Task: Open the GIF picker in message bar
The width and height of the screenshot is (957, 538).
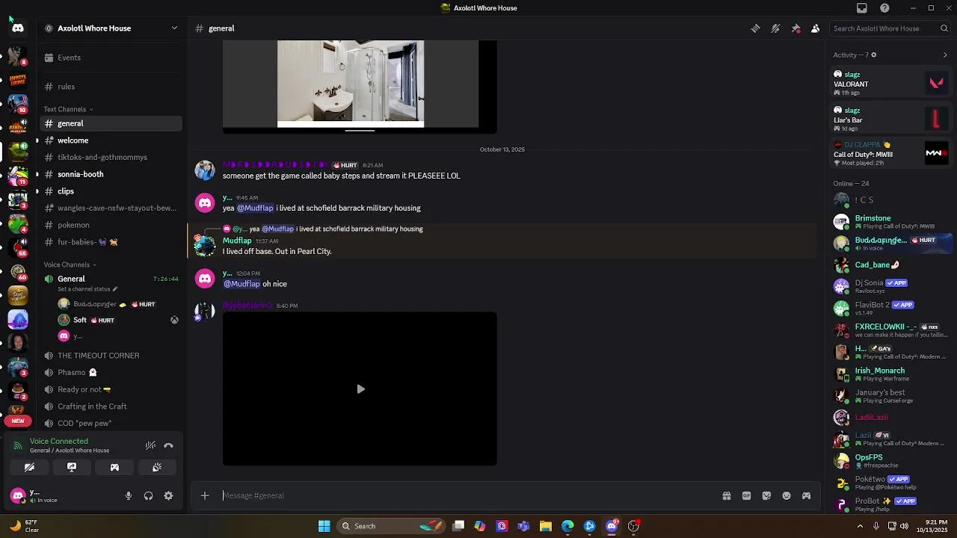Action: click(746, 495)
